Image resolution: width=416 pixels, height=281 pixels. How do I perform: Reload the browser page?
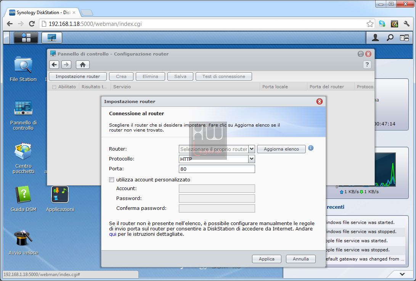coord(32,24)
